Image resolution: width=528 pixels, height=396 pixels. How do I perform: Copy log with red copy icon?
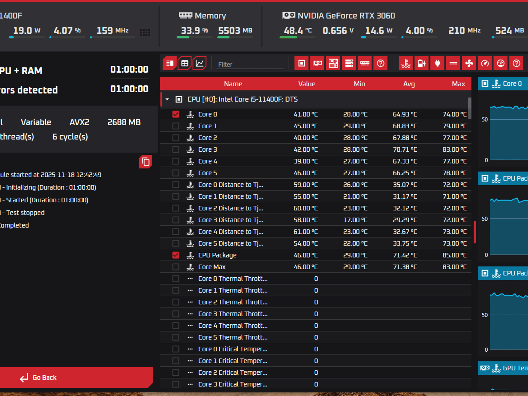pyautogui.click(x=146, y=162)
